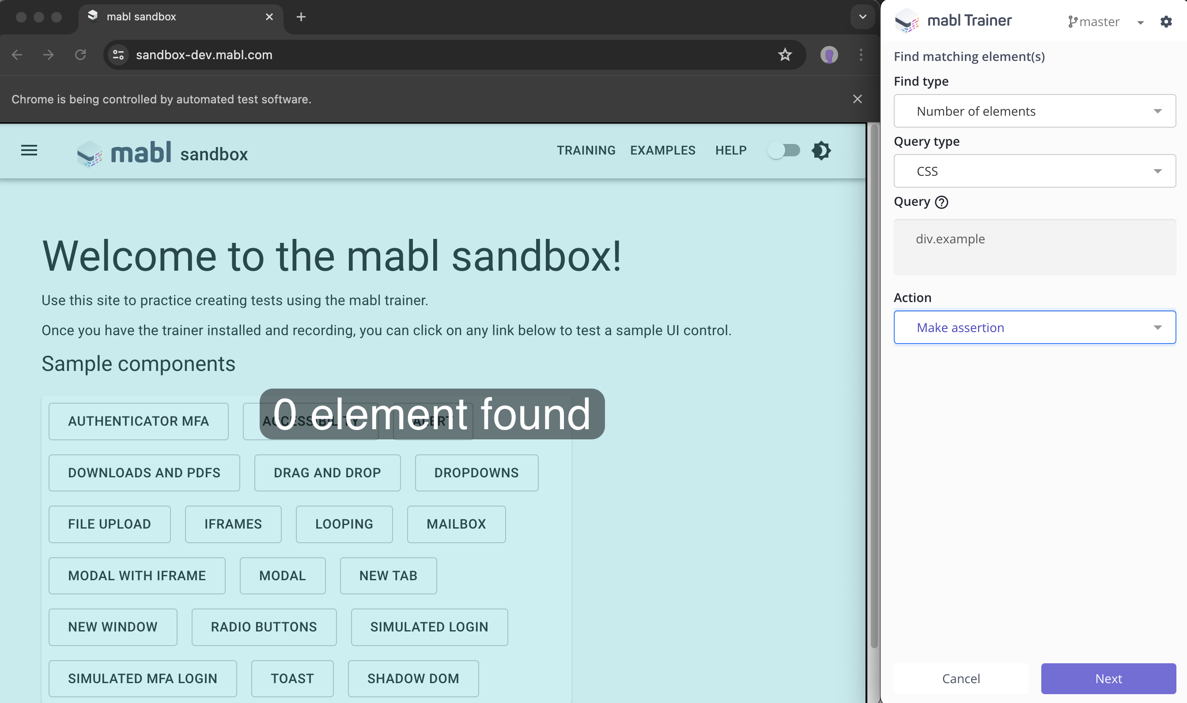The height and width of the screenshot is (703, 1187).
Task: Open Chrome three-dot menu
Action: (x=861, y=55)
